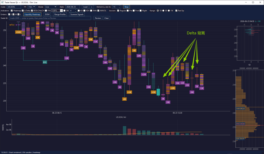Click the Trade ID input field
264x154 pixels.
[x=50, y=18]
